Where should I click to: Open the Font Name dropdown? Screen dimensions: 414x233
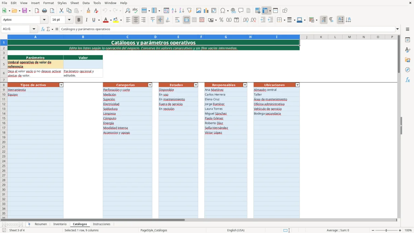(44, 20)
